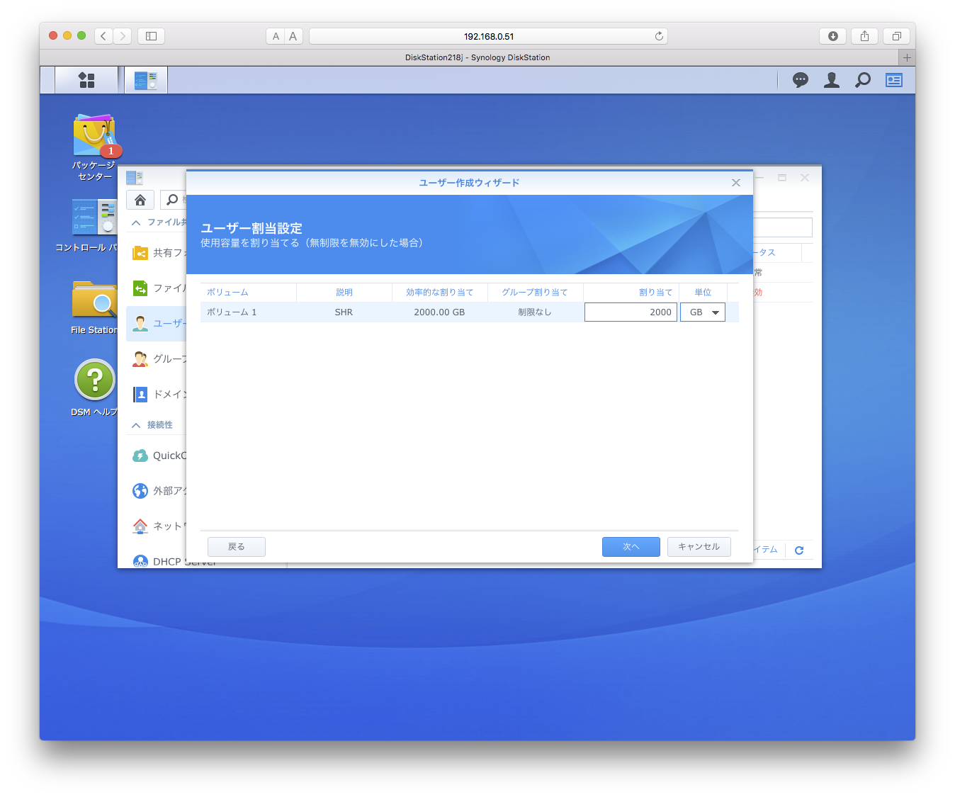Image resolution: width=955 pixels, height=797 pixels.
Task: Open the GB unit dropdown
Action: [703, 312]
